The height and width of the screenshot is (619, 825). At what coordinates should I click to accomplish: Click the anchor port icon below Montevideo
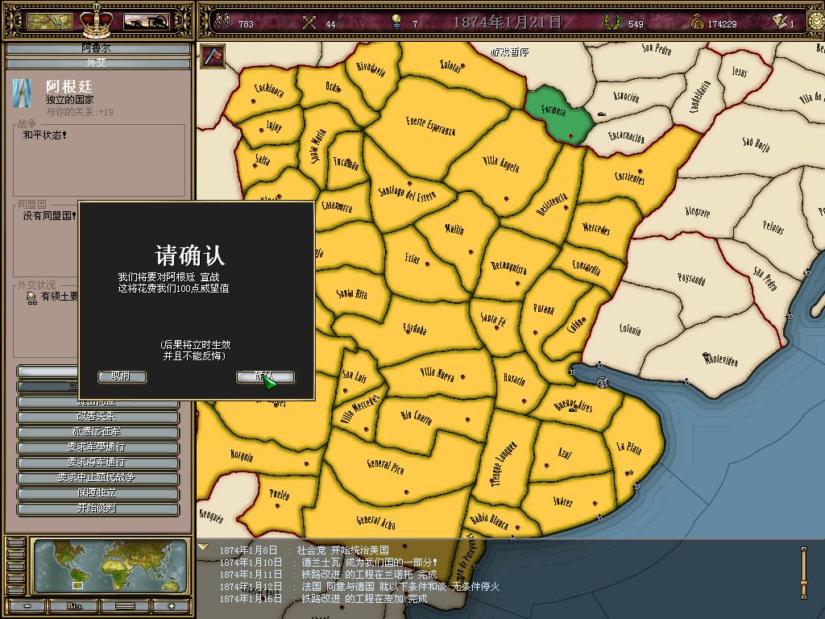(686, 381)
